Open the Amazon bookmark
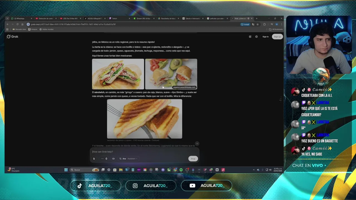 pyautogui.click(x=33, y=29)
